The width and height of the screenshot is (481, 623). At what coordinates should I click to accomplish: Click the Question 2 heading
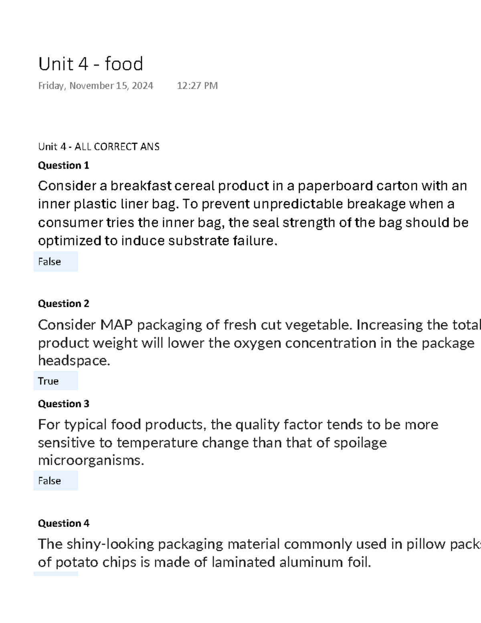click(x=63, y=304)
